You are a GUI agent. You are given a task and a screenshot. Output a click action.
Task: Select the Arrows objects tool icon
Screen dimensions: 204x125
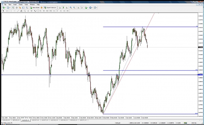tap(35, 11)
